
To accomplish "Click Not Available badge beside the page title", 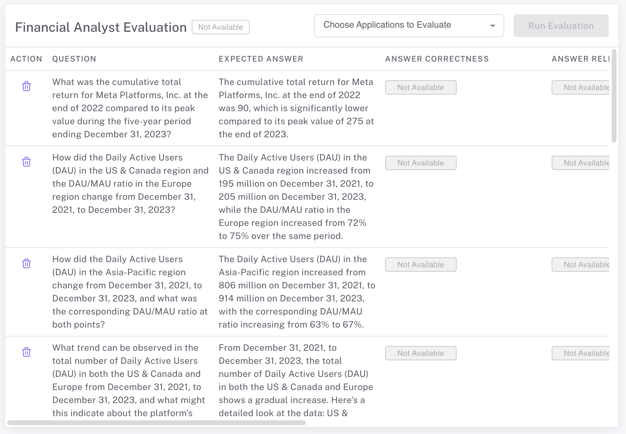I will pyautogui.click(x=221, y=27).
